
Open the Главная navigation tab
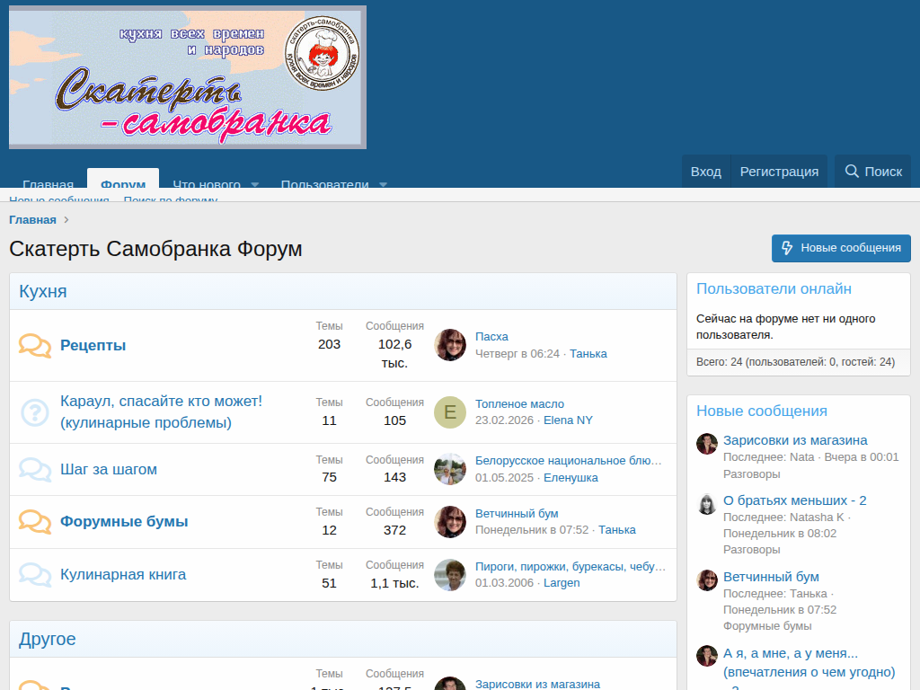coord(49,183)
